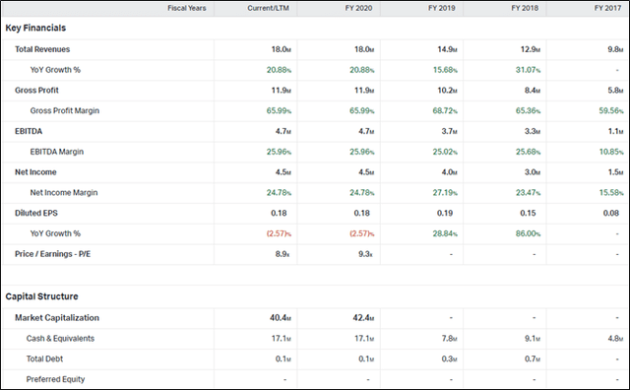Select the Fiscal Years column header
The width and height of the screenshot is (630, 390).
point(186,8)
